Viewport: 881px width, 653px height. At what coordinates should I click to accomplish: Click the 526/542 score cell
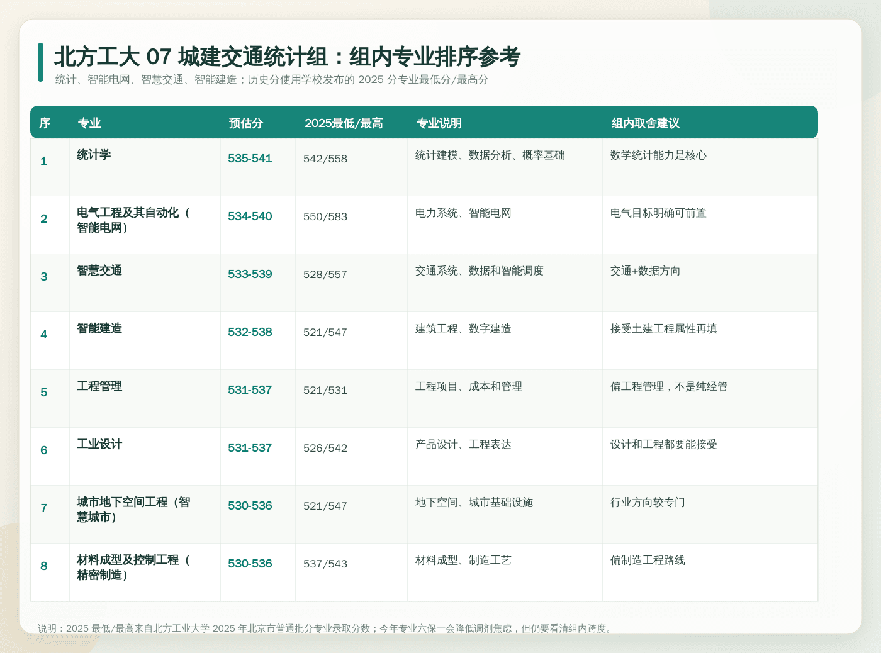pyautogui.click(x=325, y=448)
